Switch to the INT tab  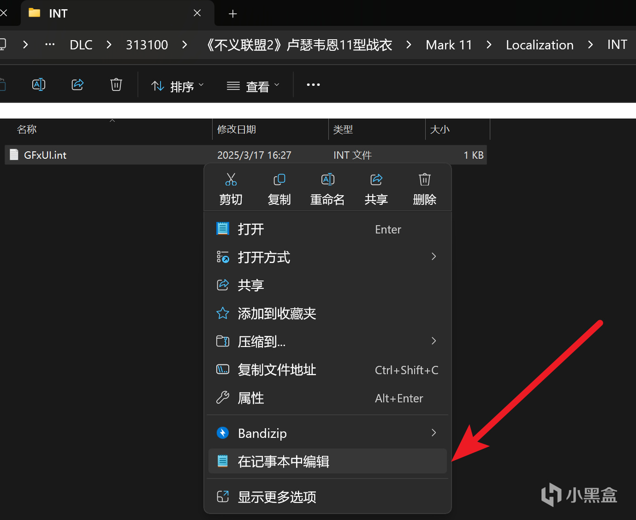tap(118, 13)
